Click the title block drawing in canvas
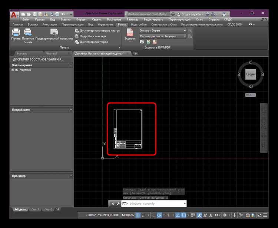Viewport: 278px width, 228px height. coord(128,129)
